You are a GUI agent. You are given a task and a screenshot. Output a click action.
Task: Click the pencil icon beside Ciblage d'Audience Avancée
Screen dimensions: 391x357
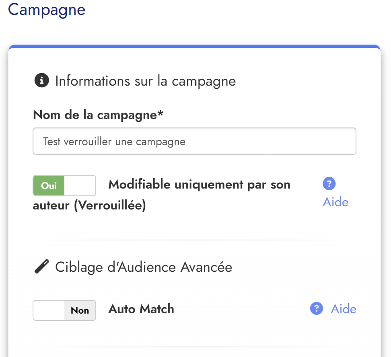[41, 267]
